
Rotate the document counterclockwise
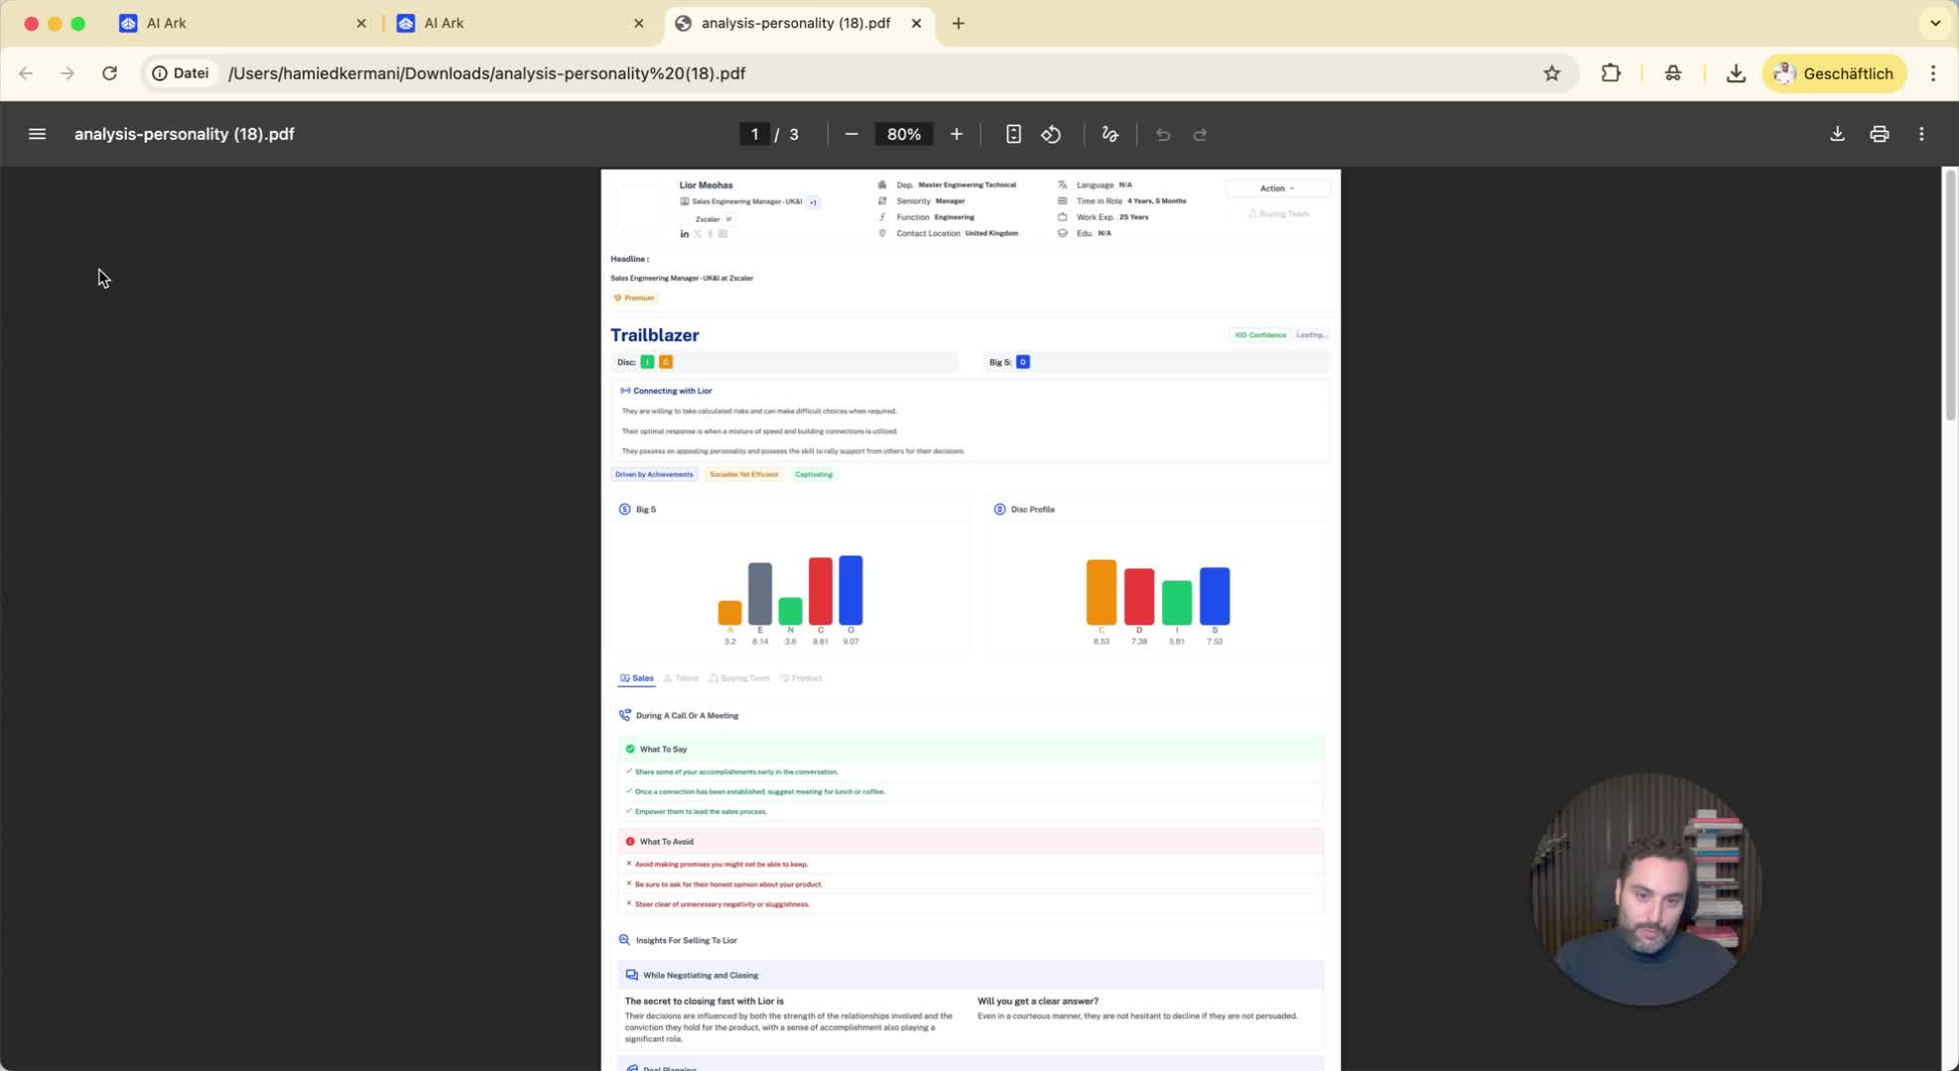click(1052, 134)
